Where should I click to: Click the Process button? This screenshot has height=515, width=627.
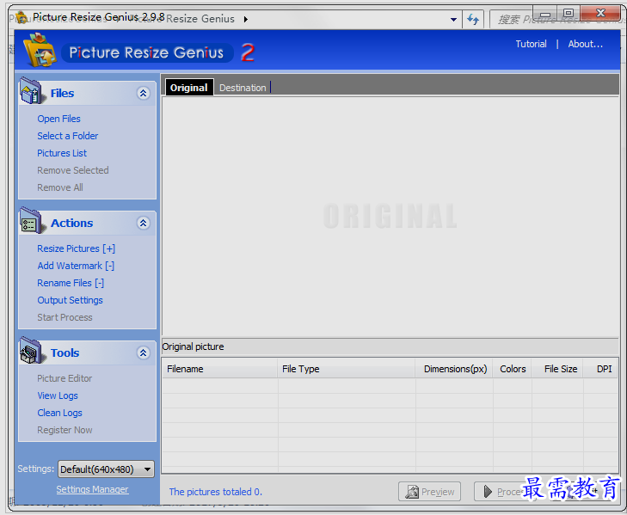[504, 492]
